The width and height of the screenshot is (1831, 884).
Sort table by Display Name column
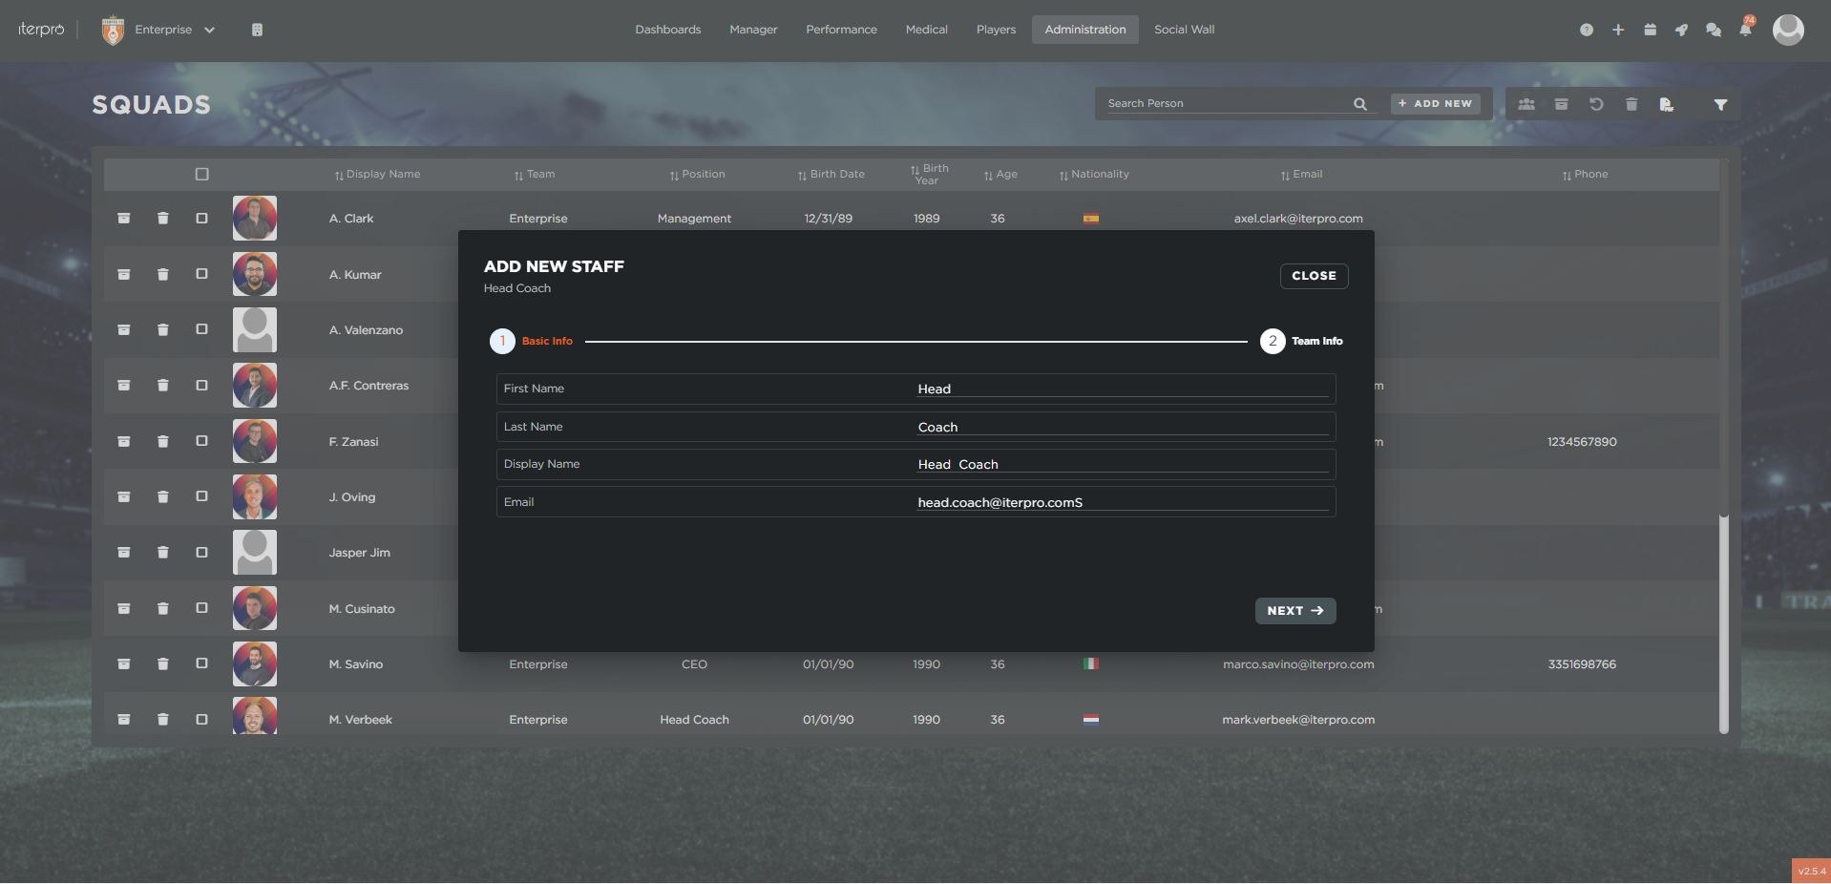click(378, 175)
